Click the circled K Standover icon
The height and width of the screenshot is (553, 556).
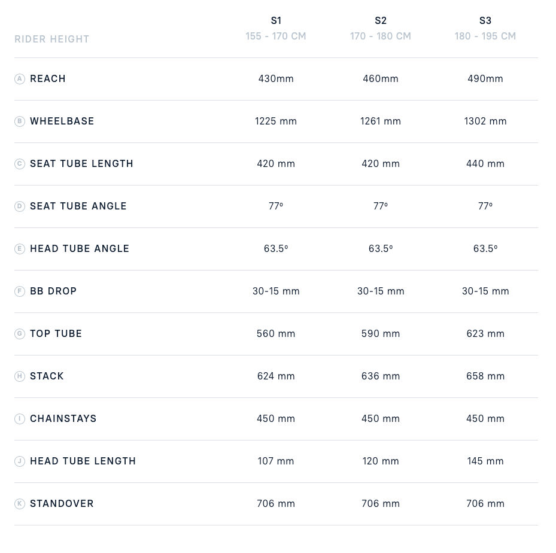pos(20,504)
